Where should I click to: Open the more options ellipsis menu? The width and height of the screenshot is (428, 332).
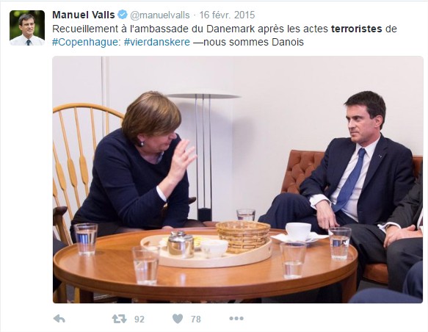pyautogui.click(x=236, y=318)
